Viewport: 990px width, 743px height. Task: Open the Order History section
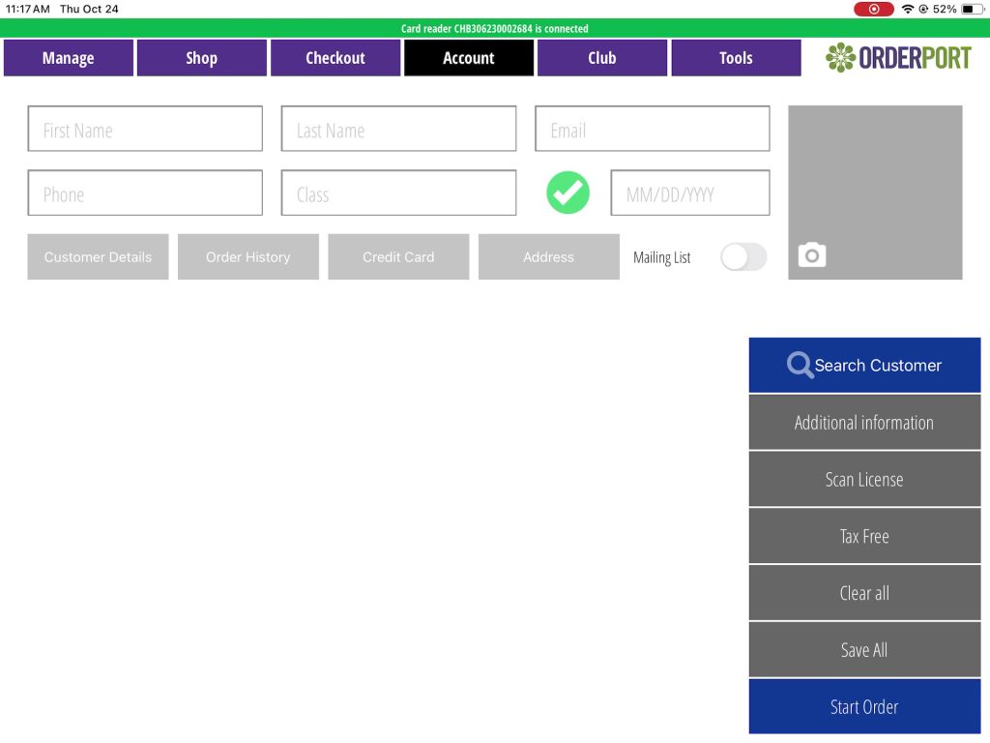[248, 257]
